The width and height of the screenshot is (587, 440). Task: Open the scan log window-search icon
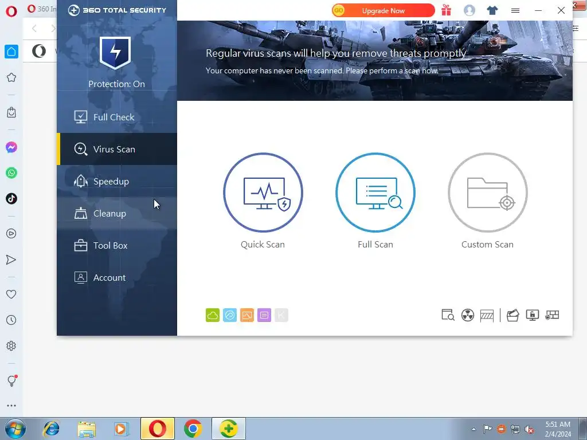tap(448, 315)
